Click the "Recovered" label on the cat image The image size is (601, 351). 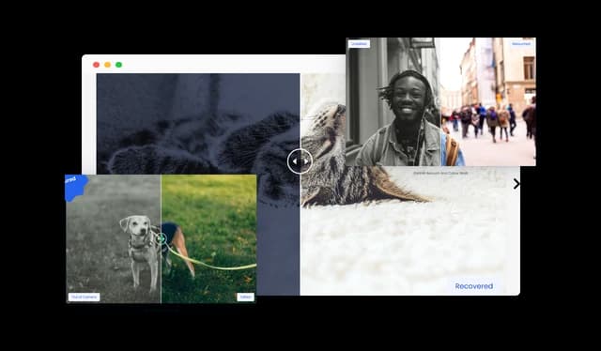tap(473, 286)
